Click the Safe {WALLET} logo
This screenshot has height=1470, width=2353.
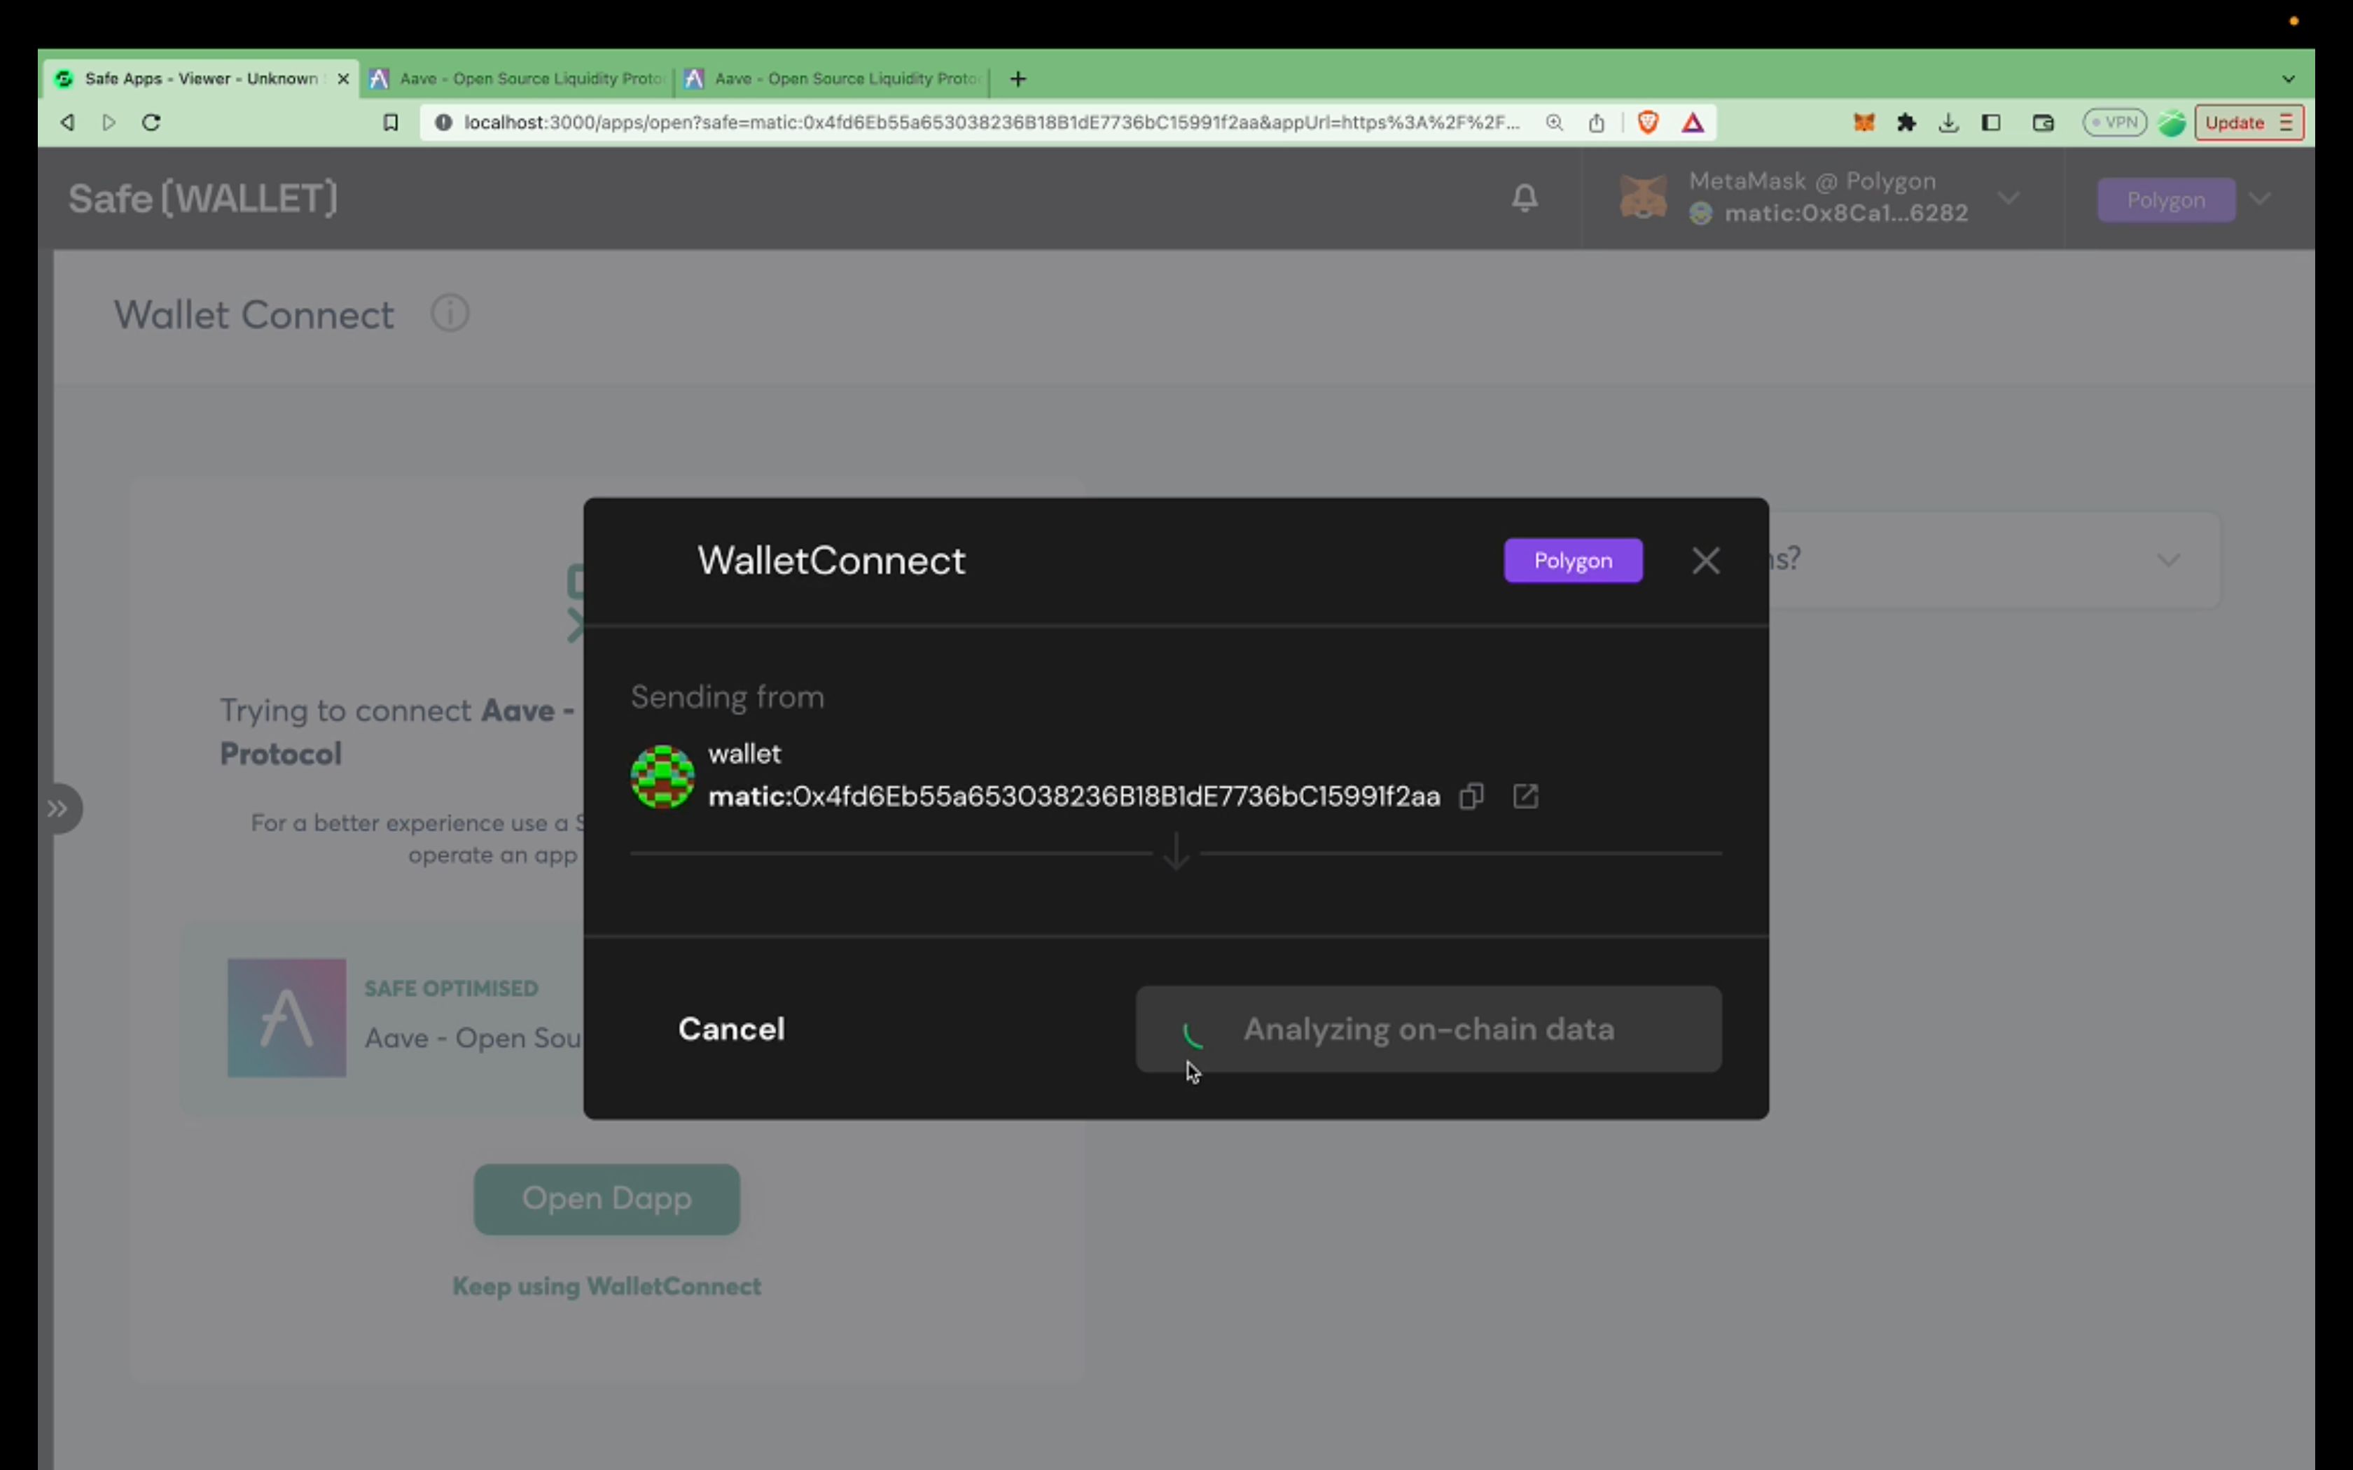tap(203, 198)
